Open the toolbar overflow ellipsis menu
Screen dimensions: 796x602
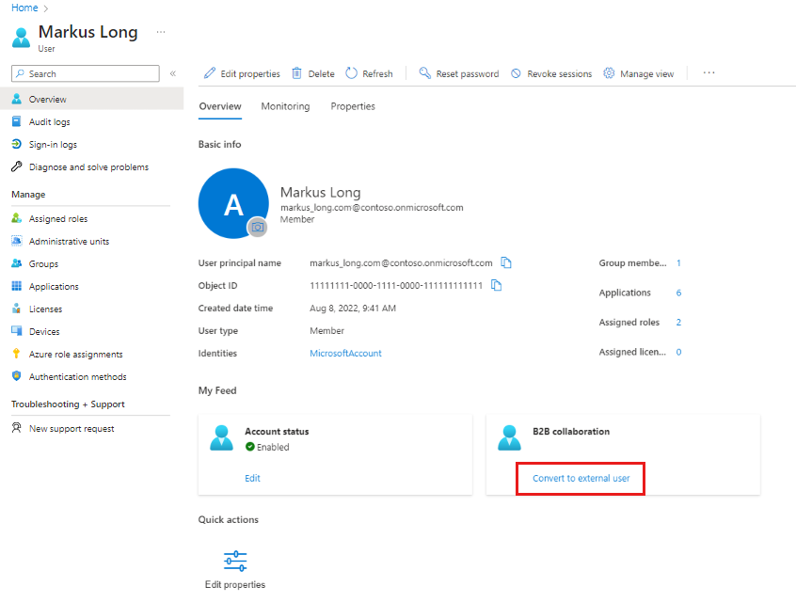pyautogui.click(x=708, y=72)
